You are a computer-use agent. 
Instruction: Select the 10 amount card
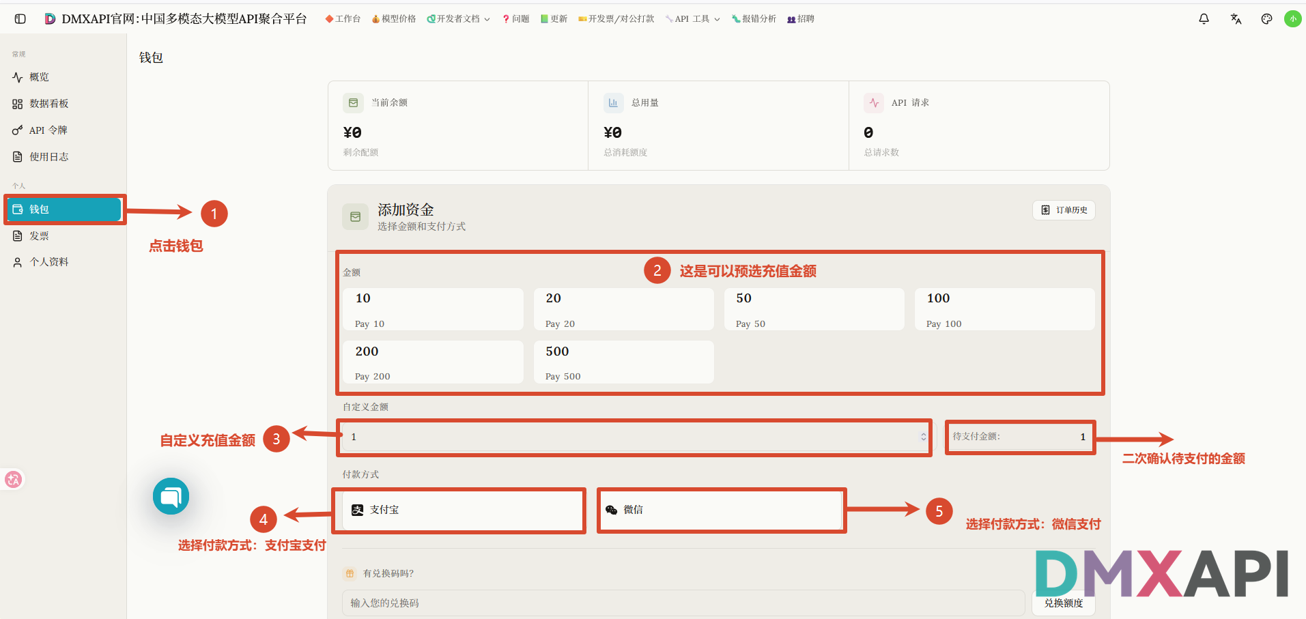pos(433,309)
